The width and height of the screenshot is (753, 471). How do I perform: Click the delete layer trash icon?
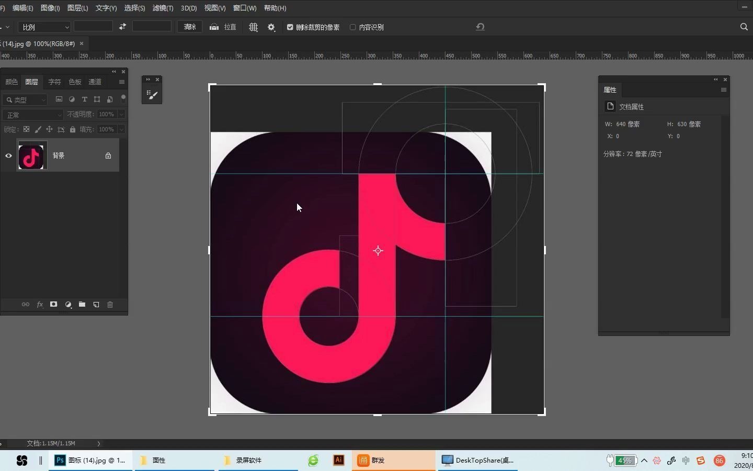[x=110, y=305]
